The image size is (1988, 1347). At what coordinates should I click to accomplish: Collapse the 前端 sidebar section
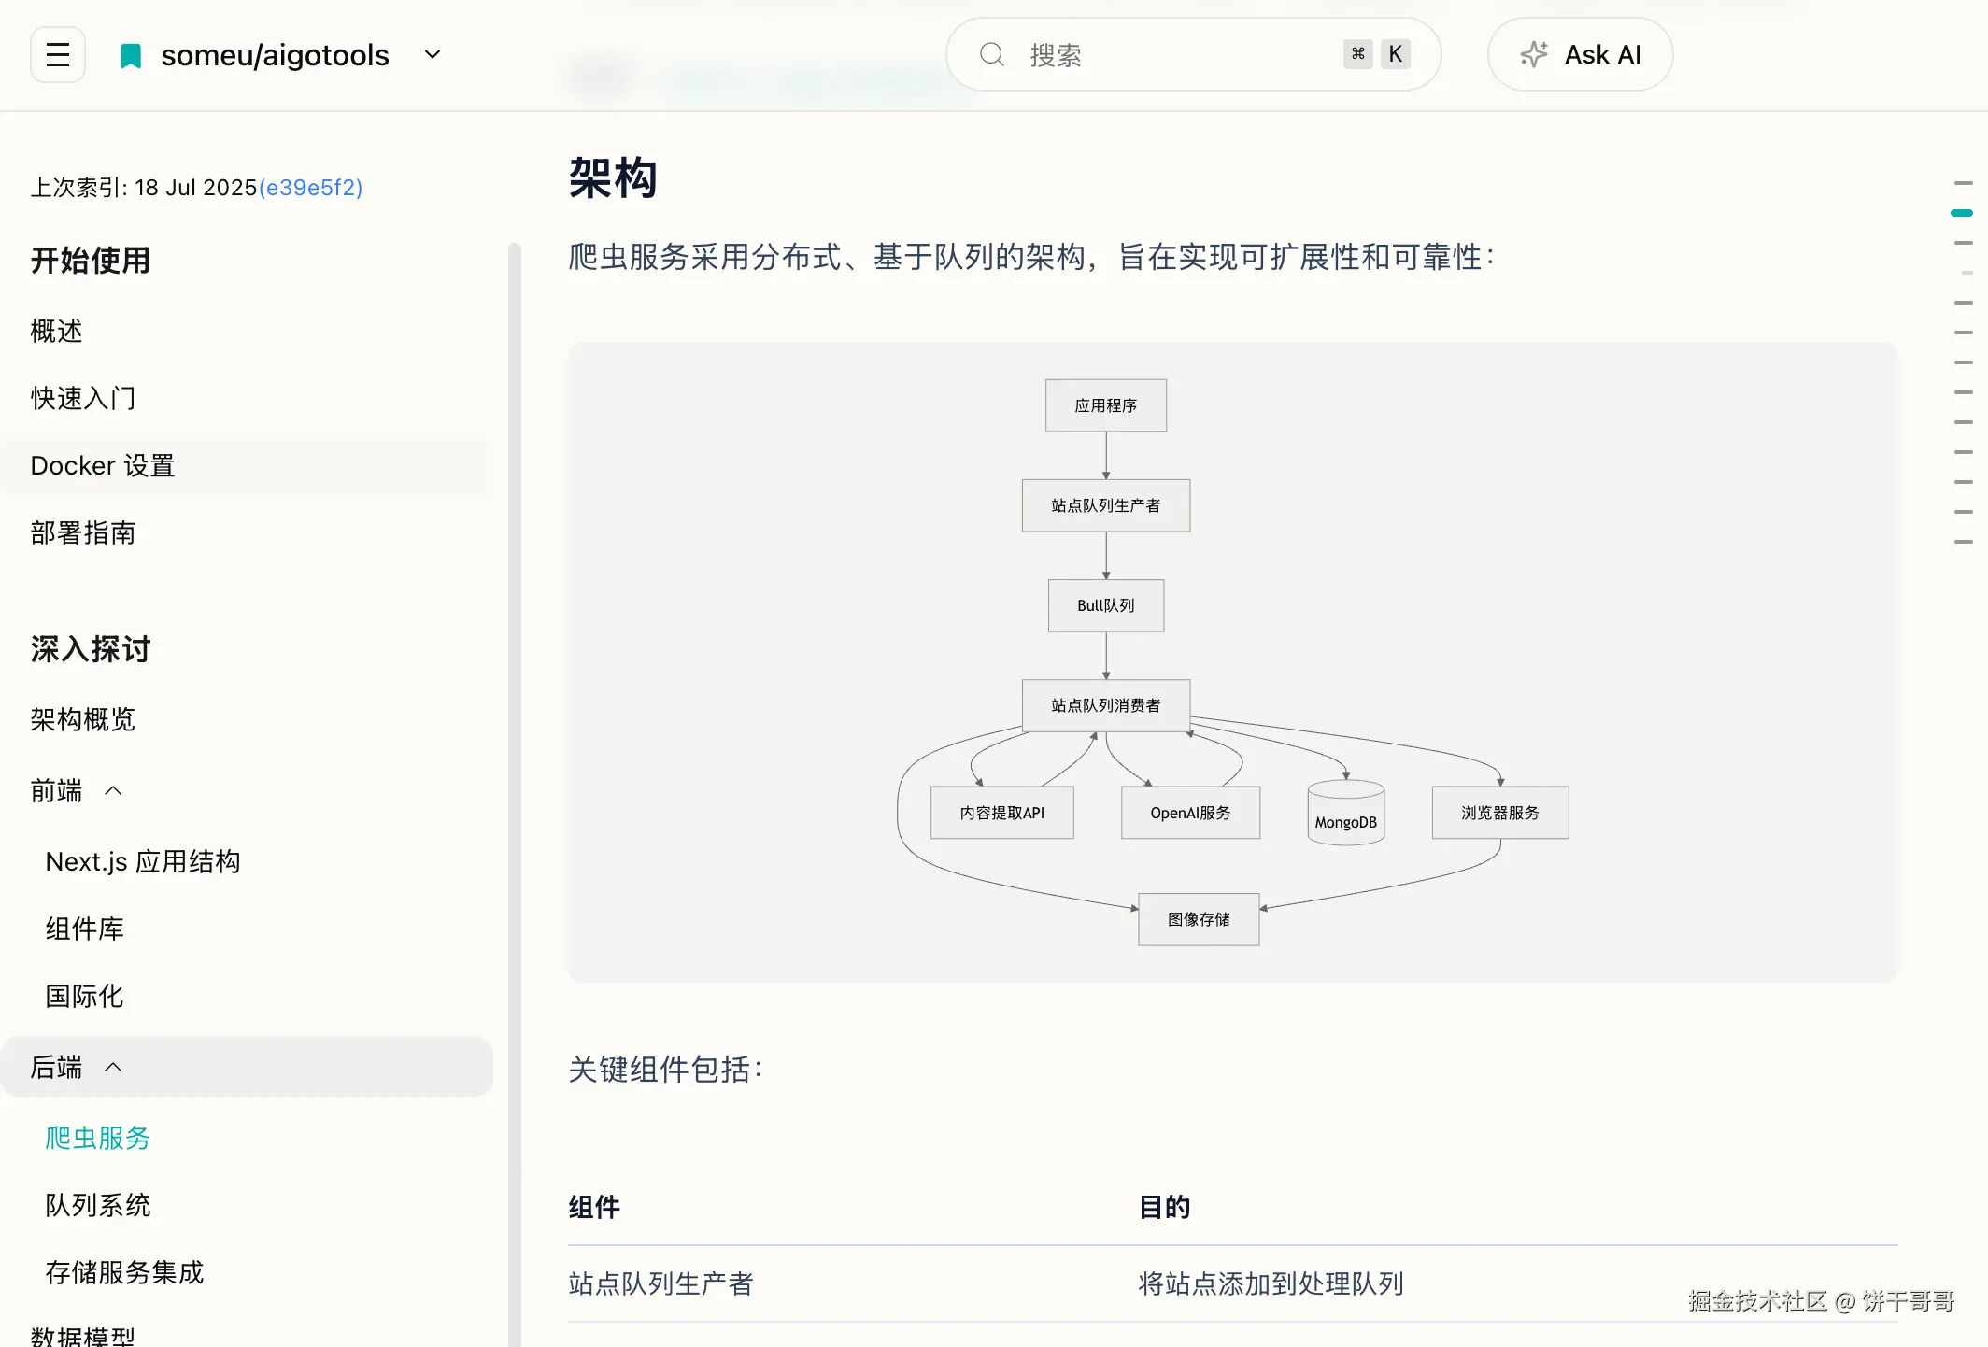tap(113, 791)
